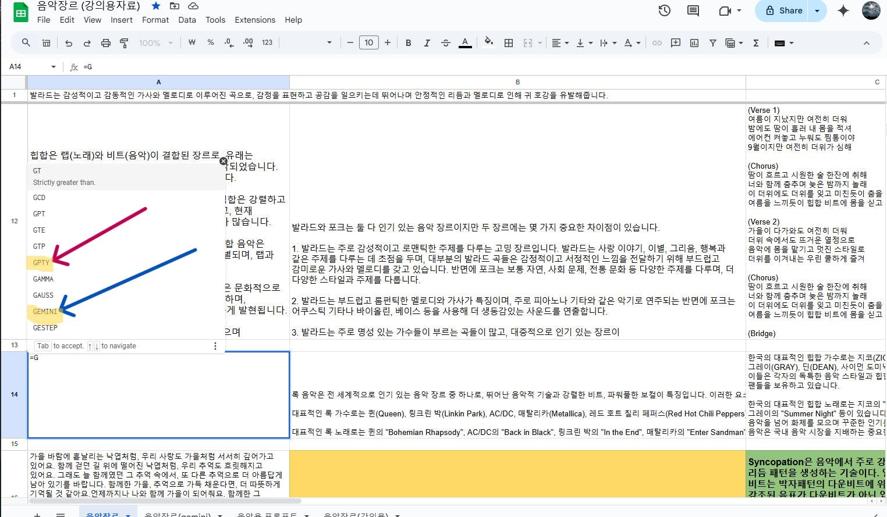
Task: Switch to the 음악장르(gemini) sheet tab
Action: (178, 514)
